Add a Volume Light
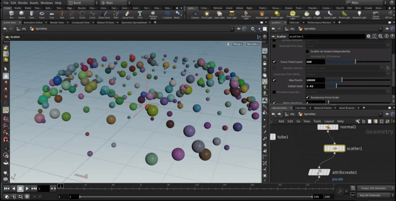The width and height of the screenshot is (396, 201). 262,15
